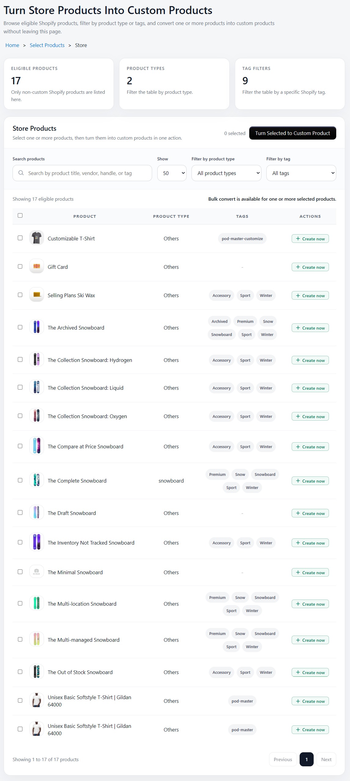Click The Minimal Snowboard placeholder image icon
Screen dimensions: 350x781
tap(36, 572)
